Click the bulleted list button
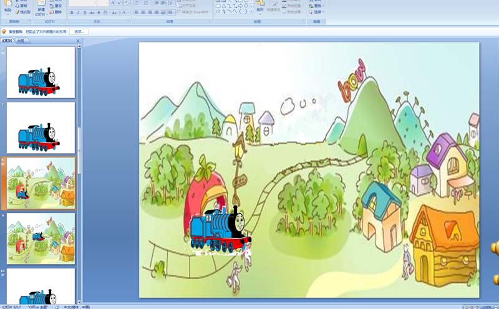 tap(138, 3)
